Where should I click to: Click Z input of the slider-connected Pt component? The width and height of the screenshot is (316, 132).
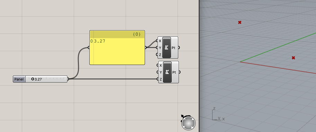coord(161,79)
